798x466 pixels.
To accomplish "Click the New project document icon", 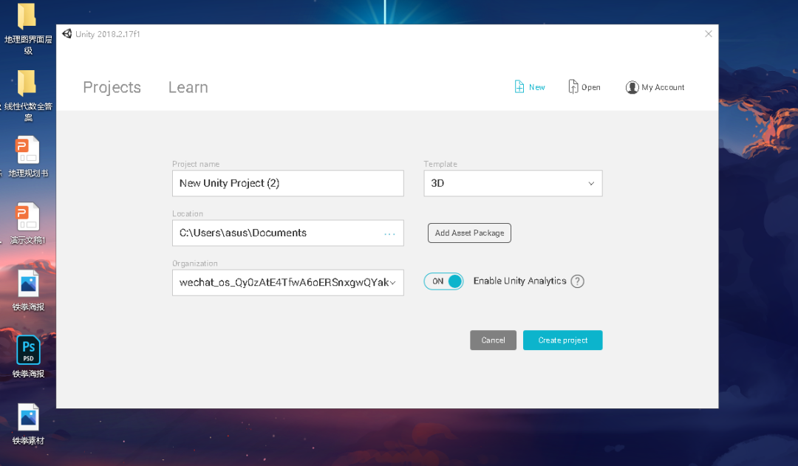I will 519,87.
